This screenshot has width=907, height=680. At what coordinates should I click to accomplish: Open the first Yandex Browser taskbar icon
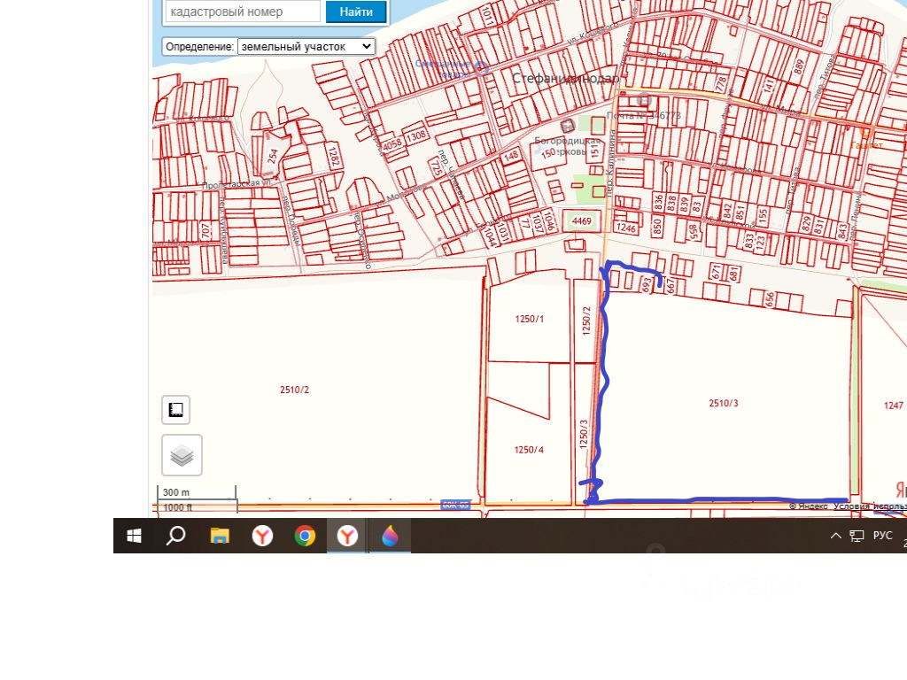click(x=262, y=536)
